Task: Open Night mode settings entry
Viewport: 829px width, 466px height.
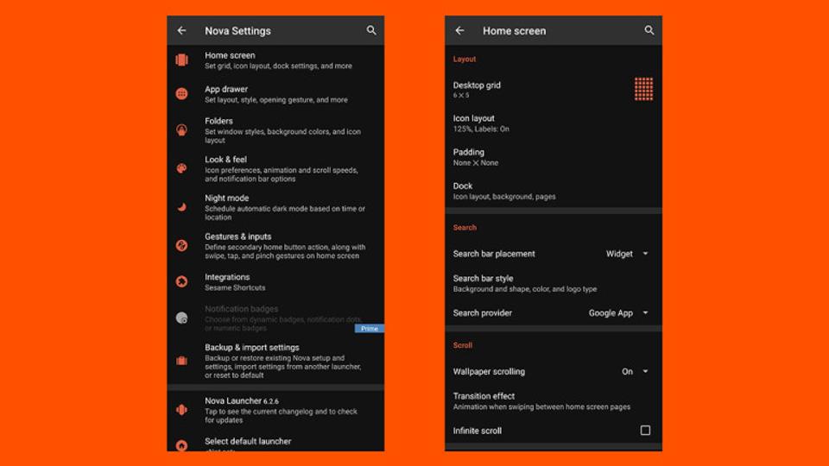Action: (x=275, y=207)
